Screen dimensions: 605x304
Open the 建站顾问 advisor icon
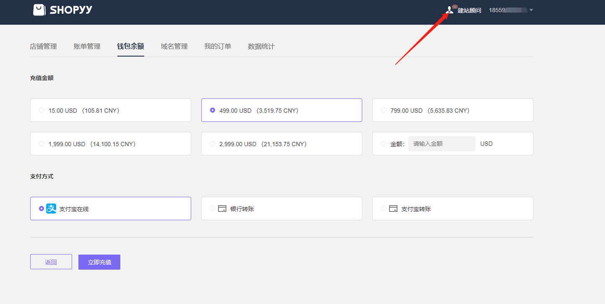click(x=450, y=10)
